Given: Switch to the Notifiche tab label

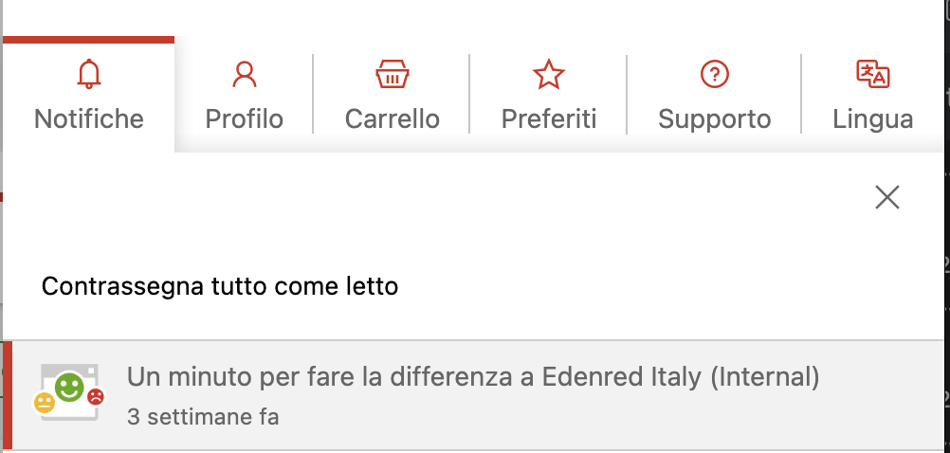Looking at the screenshot, I should 89,118.
